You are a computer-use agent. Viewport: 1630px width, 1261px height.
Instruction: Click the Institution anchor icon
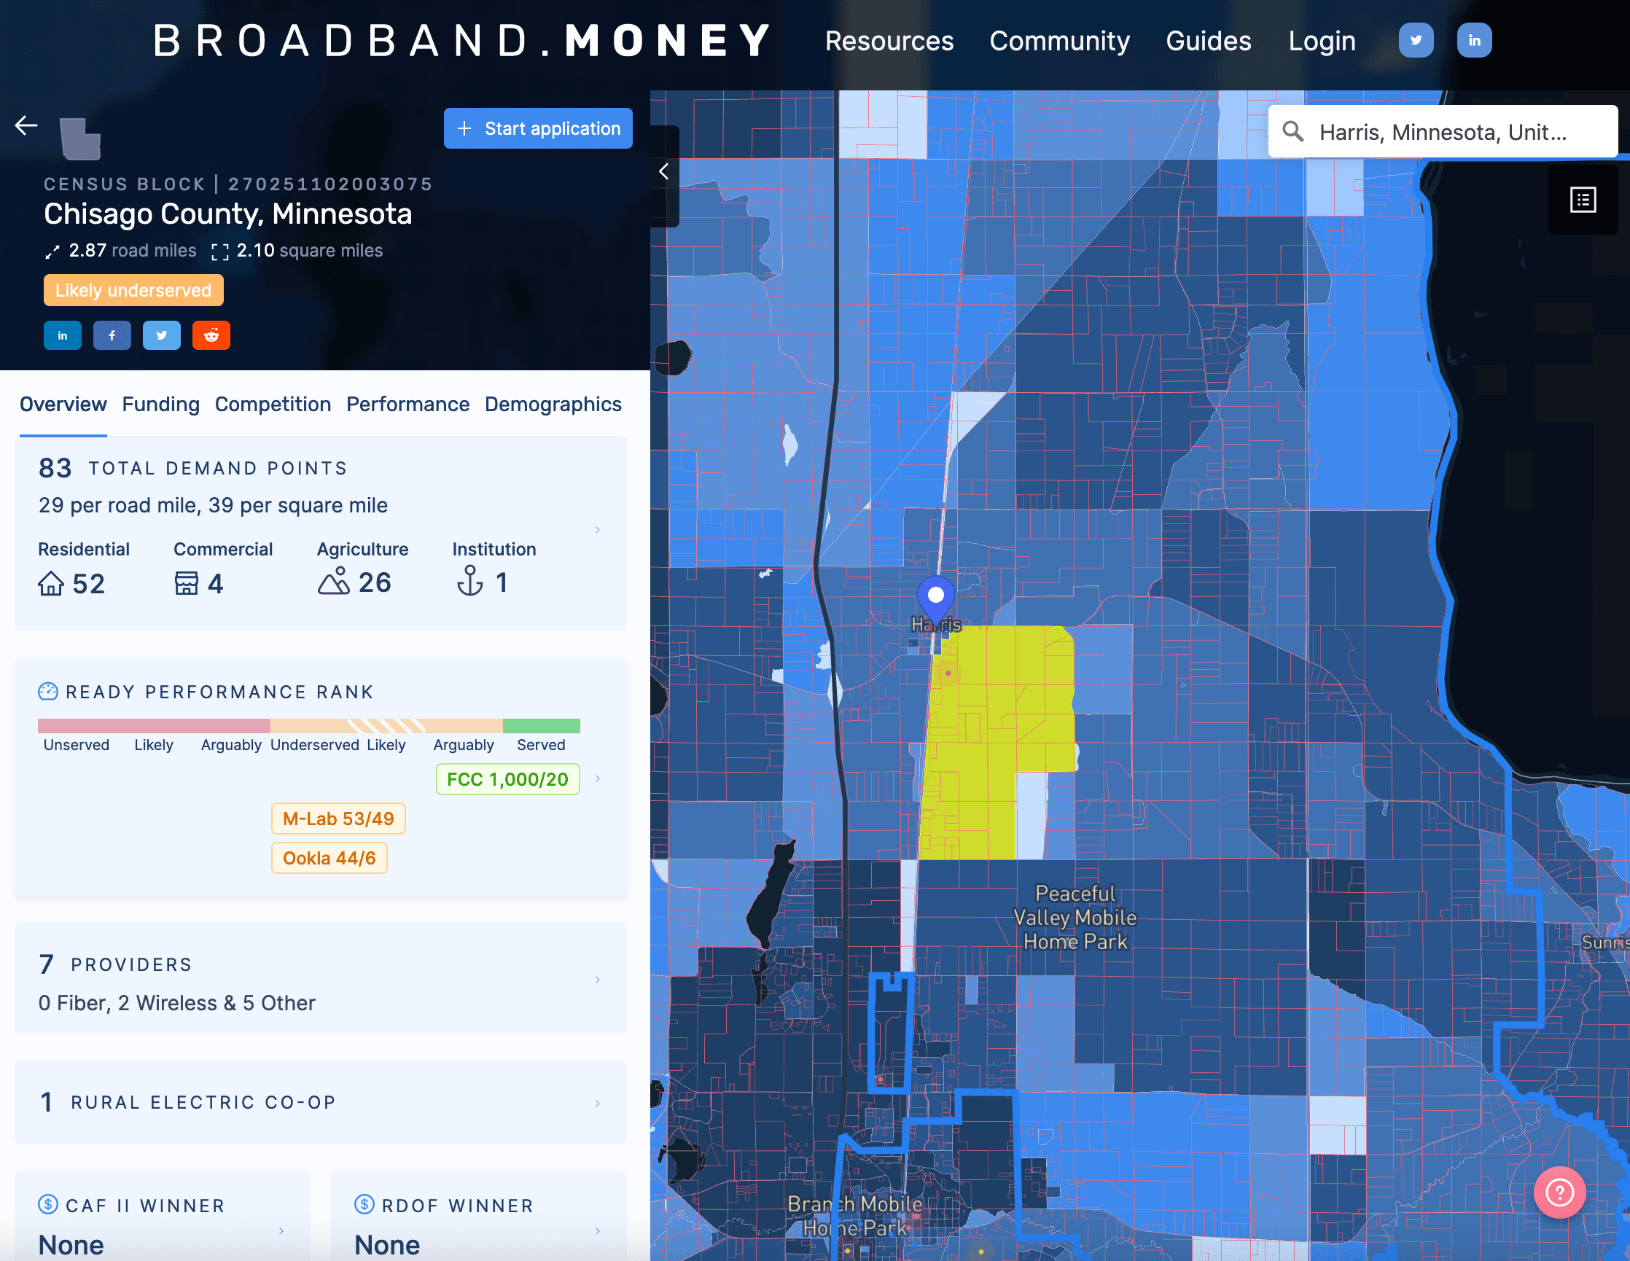click(470, 581)
